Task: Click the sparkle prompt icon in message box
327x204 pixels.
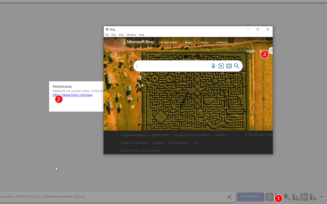Action: pyautogui.click(x=230, y=197)
